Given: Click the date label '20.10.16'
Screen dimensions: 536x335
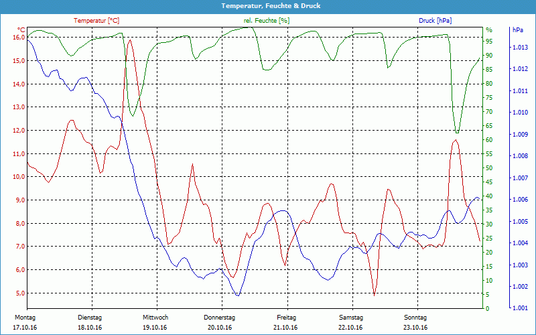Looking at the screenshot, I should click(x=220, y=328).
